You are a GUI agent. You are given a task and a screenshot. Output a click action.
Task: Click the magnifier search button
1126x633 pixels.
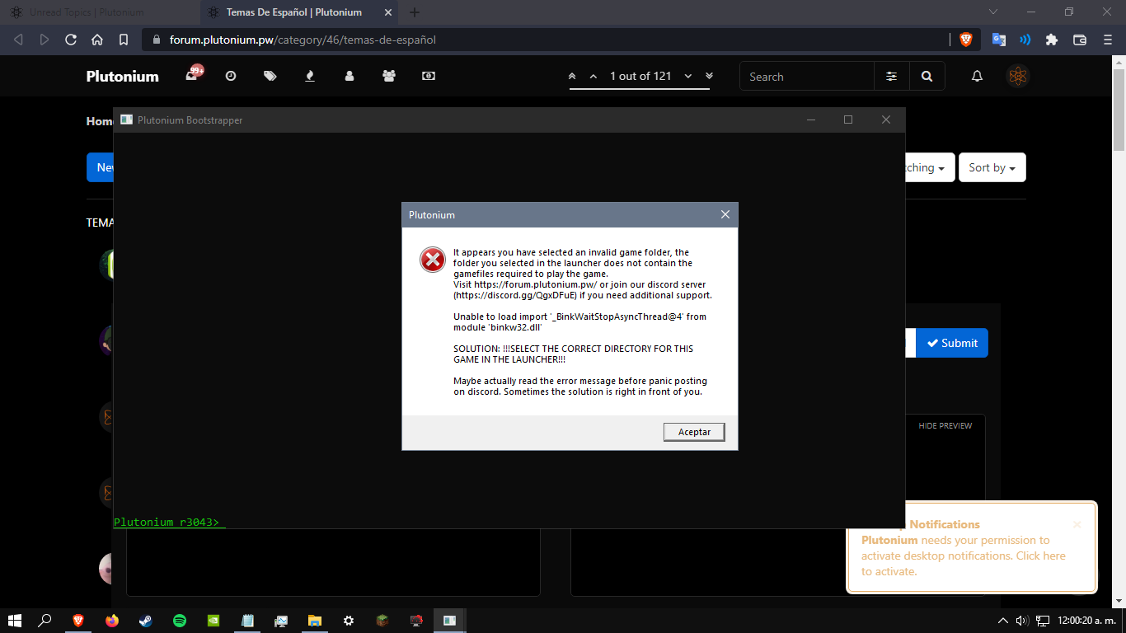(927, 77)
